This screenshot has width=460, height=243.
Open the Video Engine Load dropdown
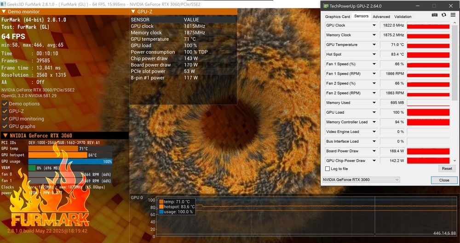tap(374, 132)
